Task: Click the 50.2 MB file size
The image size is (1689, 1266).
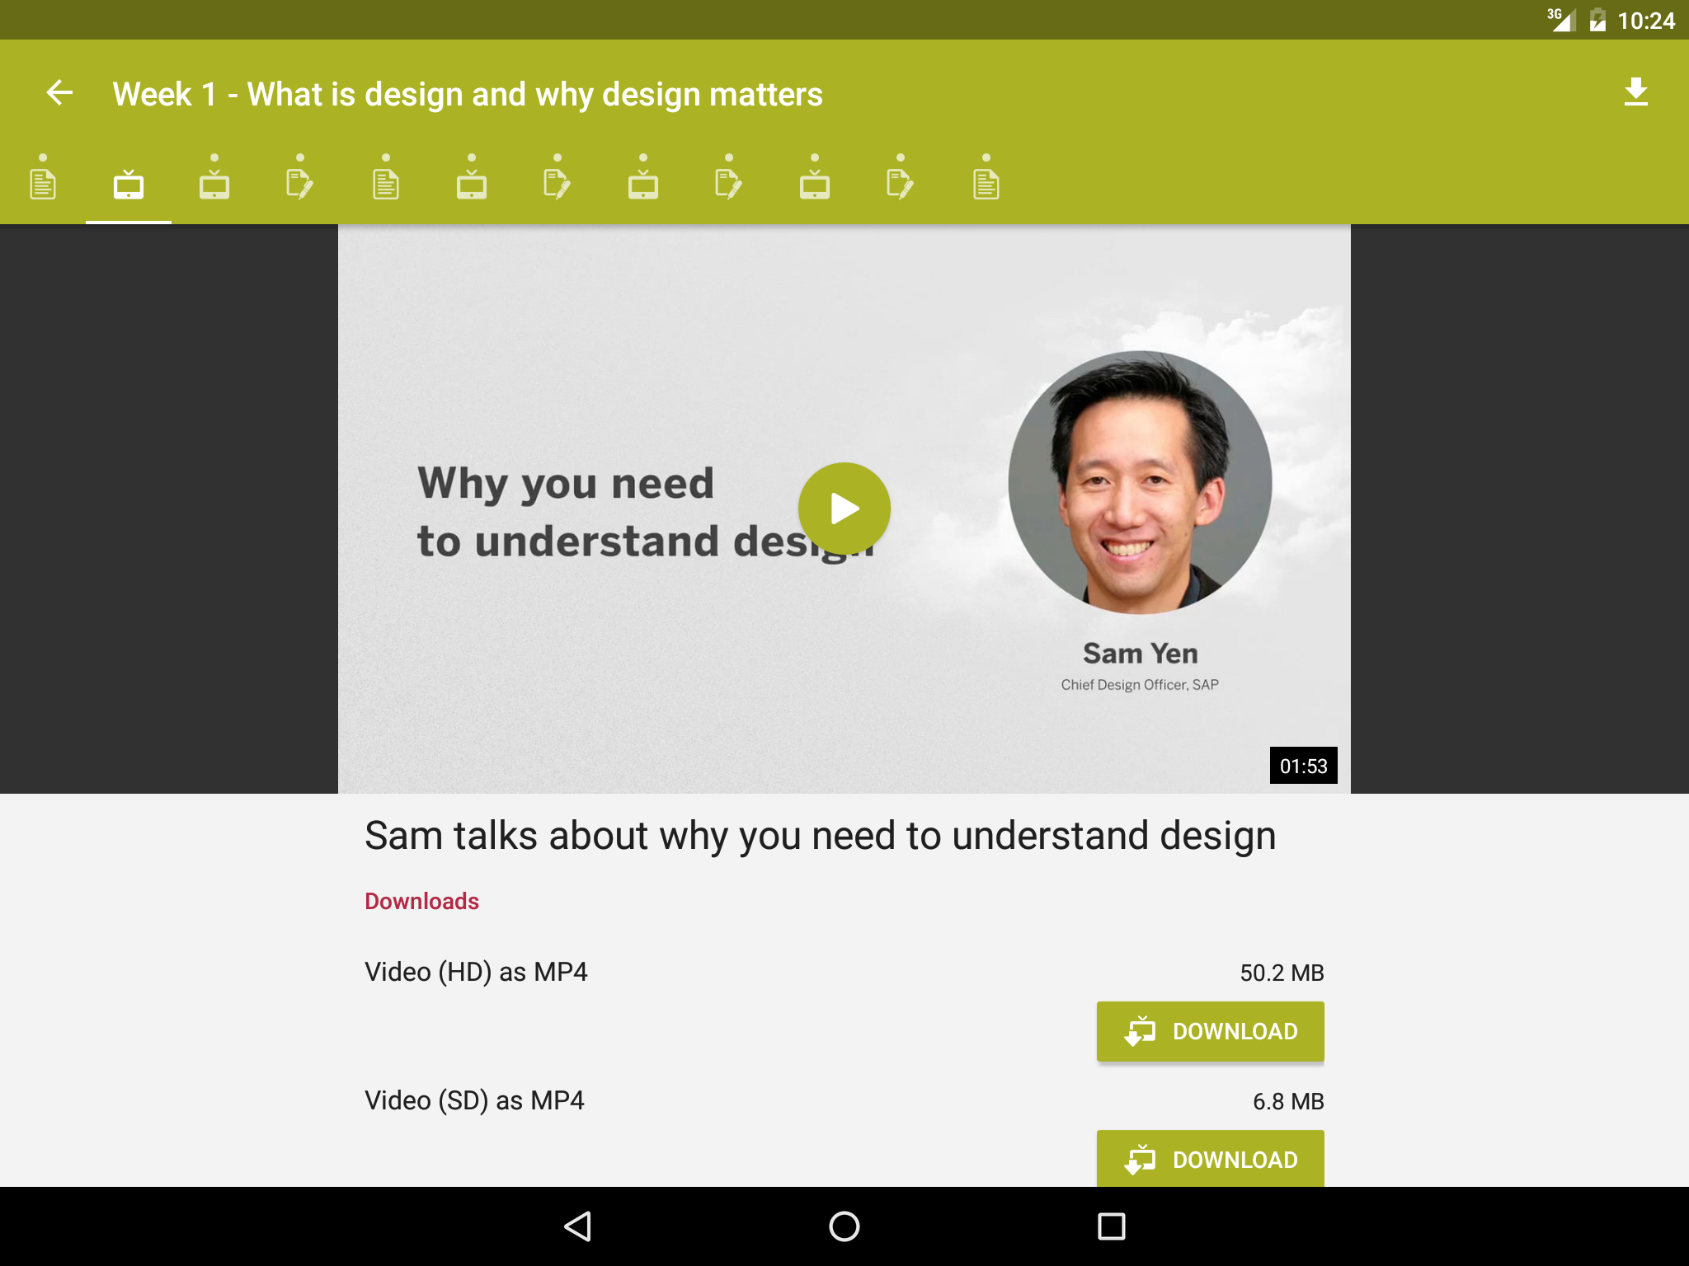Action: 1282,973
